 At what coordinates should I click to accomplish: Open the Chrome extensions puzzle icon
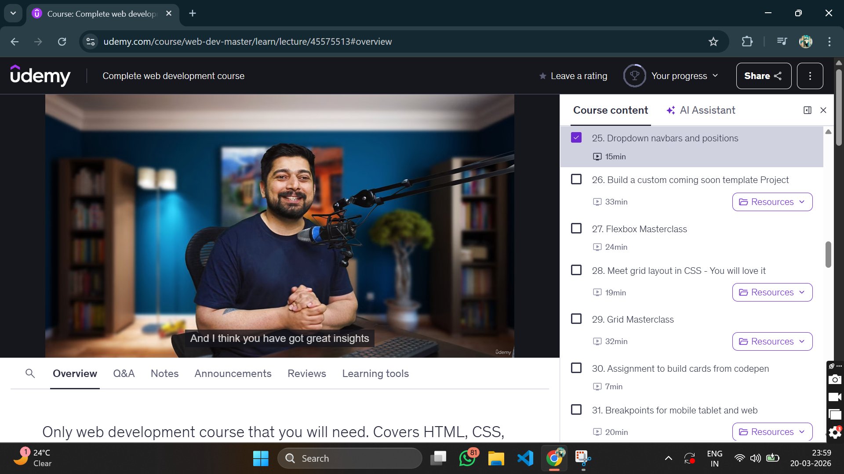(x=747, y=42)
